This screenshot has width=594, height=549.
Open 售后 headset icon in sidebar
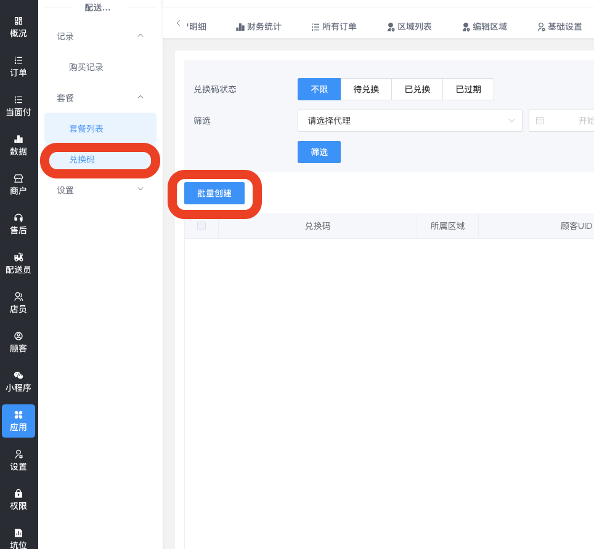(18, 218)
